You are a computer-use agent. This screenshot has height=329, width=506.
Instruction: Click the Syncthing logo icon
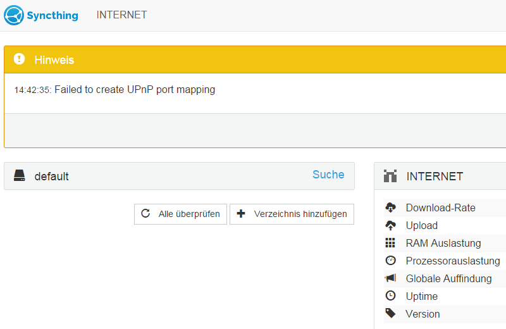tap(14, 15)
